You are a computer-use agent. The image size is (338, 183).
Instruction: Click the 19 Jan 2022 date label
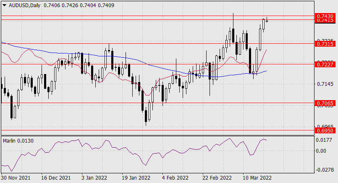136,178
